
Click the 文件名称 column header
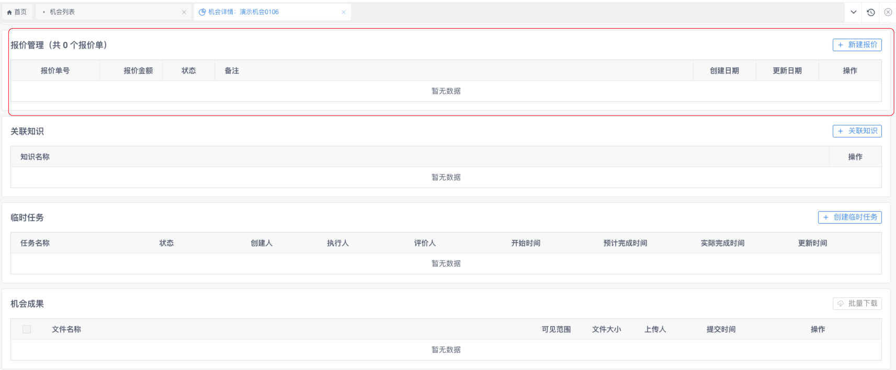66,329
